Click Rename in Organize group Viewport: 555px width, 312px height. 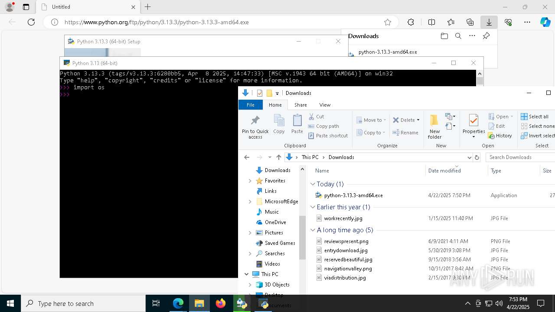405,133
